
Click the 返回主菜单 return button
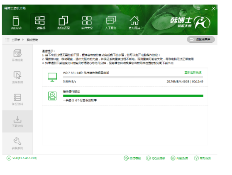(x=201, y=39)
